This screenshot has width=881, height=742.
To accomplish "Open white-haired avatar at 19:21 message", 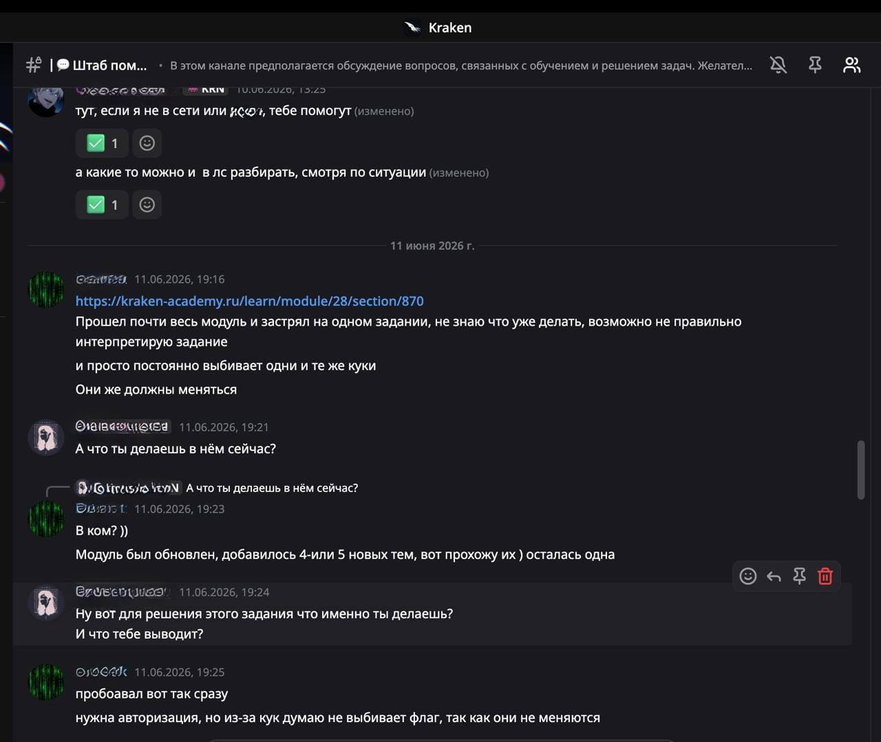I will (46, 438).
